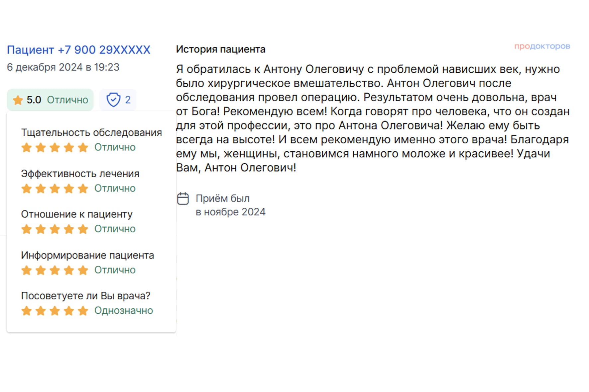This screenshot has width=589, height=392.
Task: Click the 5.0 Отлично rating badge
Action: [x=50, y=100]
